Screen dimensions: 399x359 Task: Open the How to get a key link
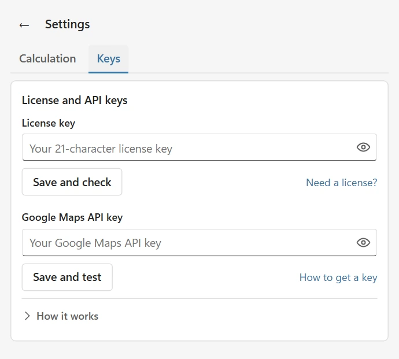pyautogui.click(x=338, y=277)
